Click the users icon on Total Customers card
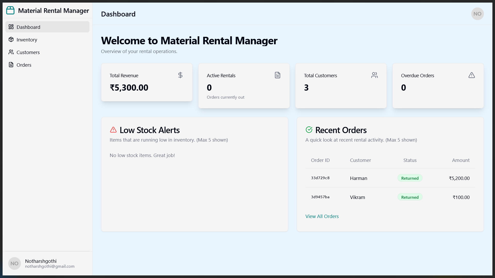Image resolution: width=495 pixels, height=278 pixels. pyautogui.click(x=374, y=75)
